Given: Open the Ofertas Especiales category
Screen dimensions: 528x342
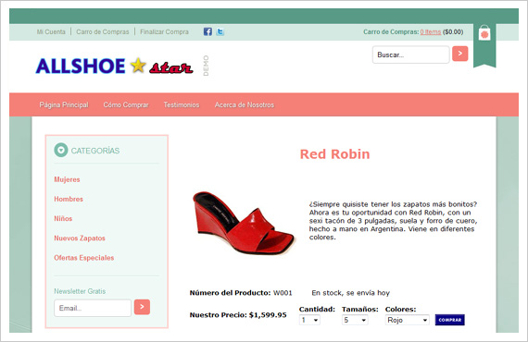Looking at the screenshot, I should 84,258.
